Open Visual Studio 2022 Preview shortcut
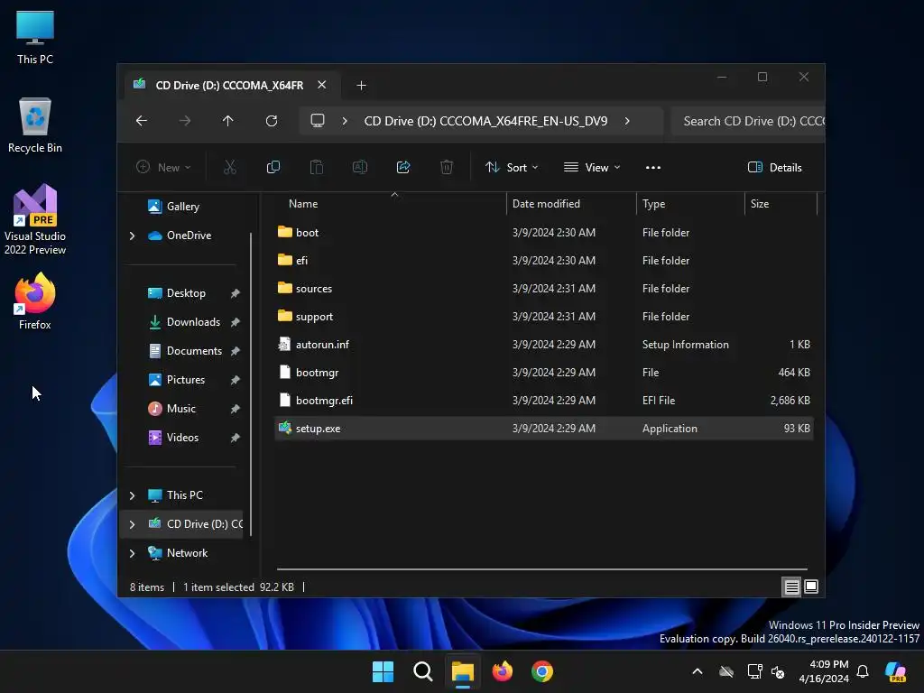The width and height of the screenshot is (924, 693). pyautogui.click(x=35, y=219)
